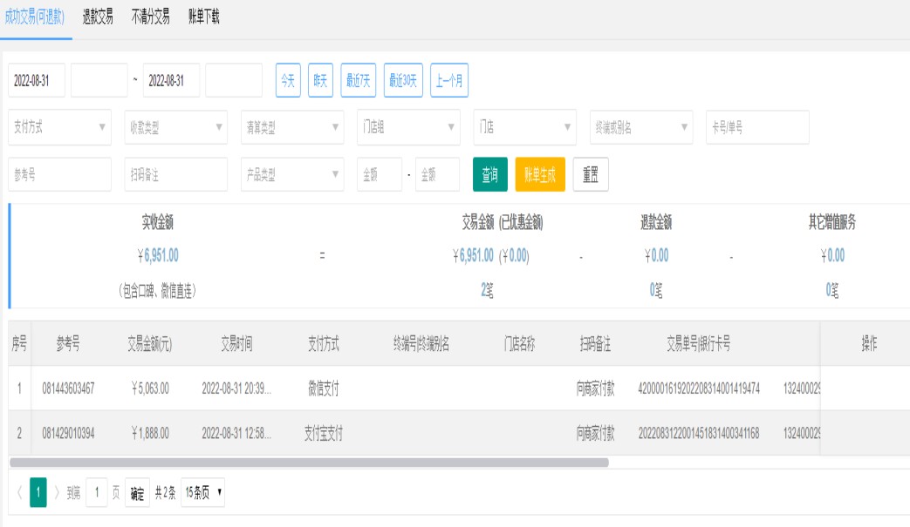Image resolution: width=910 pixels, height=527 pixels.
Task: Open the 产品类型 dropdown
Action: (292, 174)
